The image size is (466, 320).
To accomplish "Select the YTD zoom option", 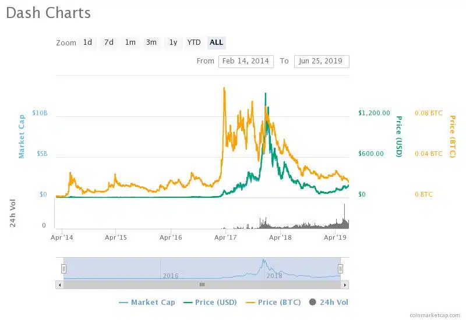I will (x=194, y=42).
